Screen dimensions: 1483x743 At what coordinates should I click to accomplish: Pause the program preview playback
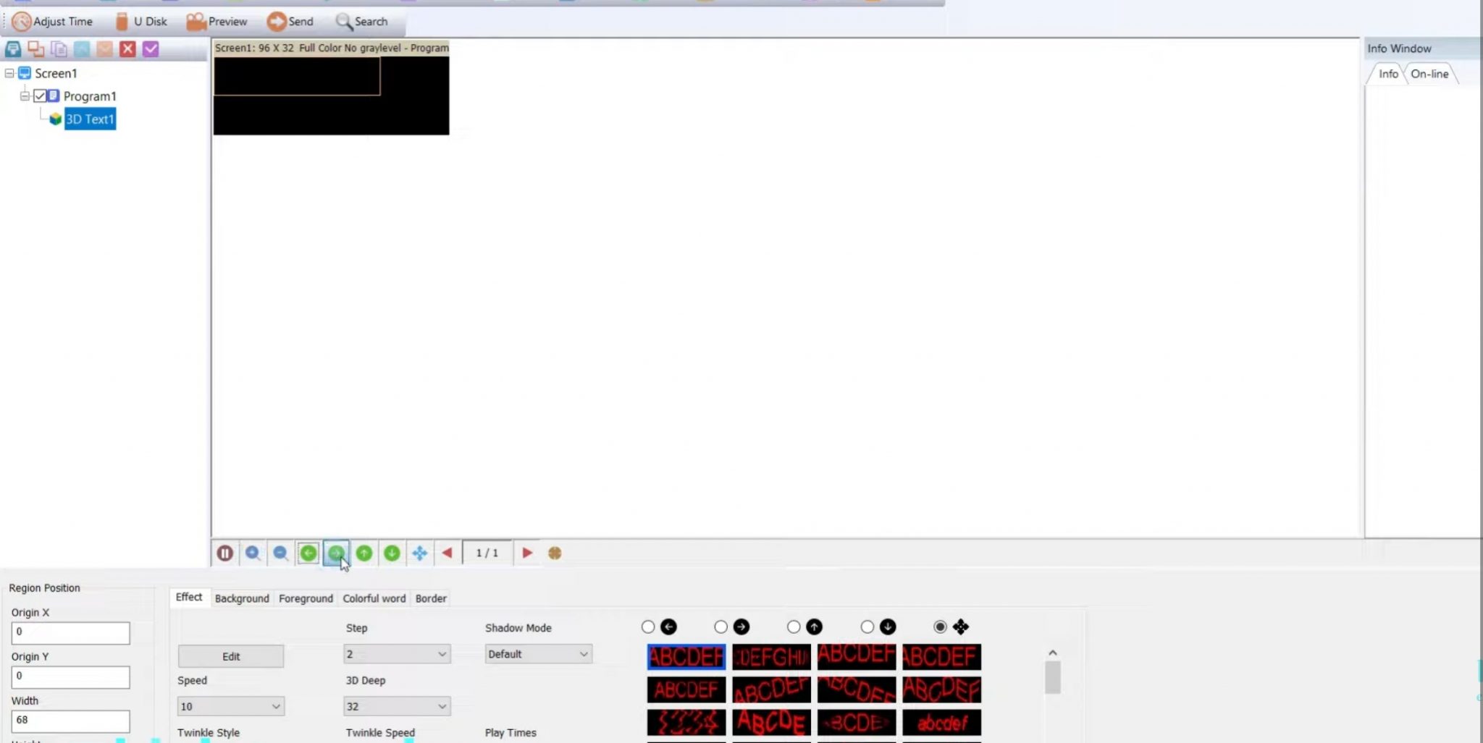click(224, 553)
